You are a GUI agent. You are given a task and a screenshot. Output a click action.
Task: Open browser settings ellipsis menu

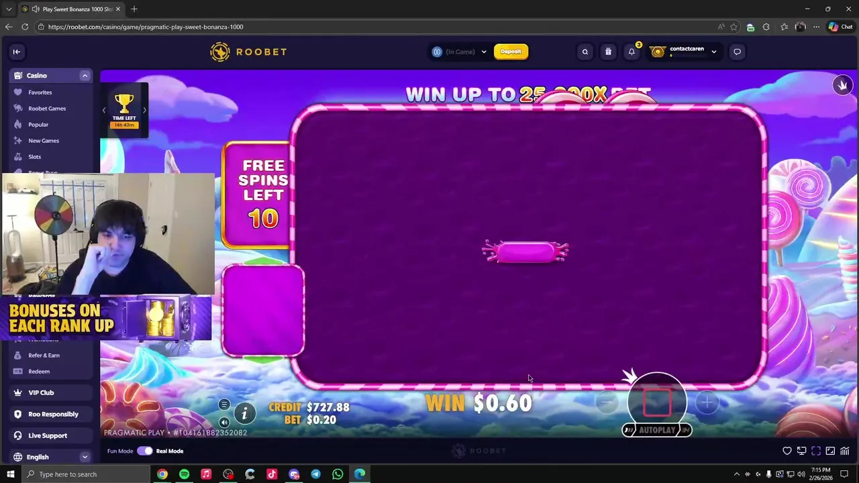click(816, 27)
